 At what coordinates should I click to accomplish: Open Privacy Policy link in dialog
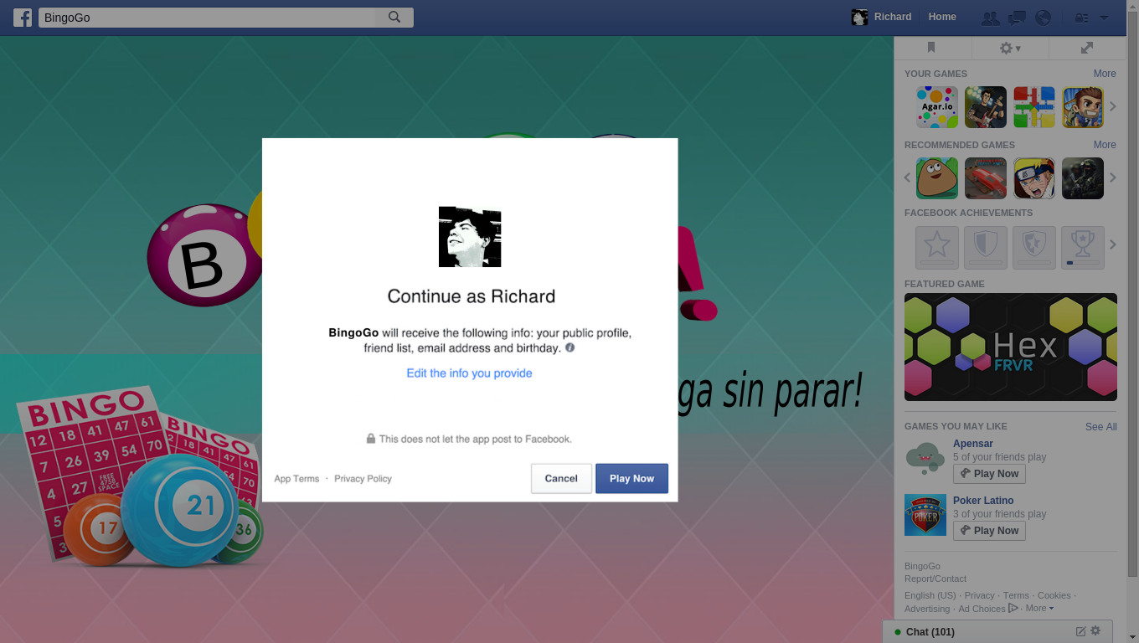click(x=363, y=479)
